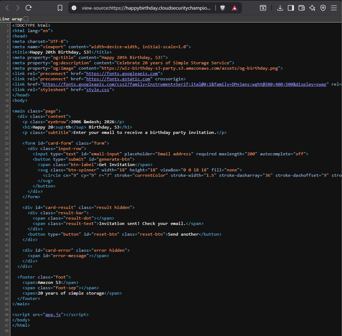
Task: Open Brave Wallet
Action: (302, 8)
